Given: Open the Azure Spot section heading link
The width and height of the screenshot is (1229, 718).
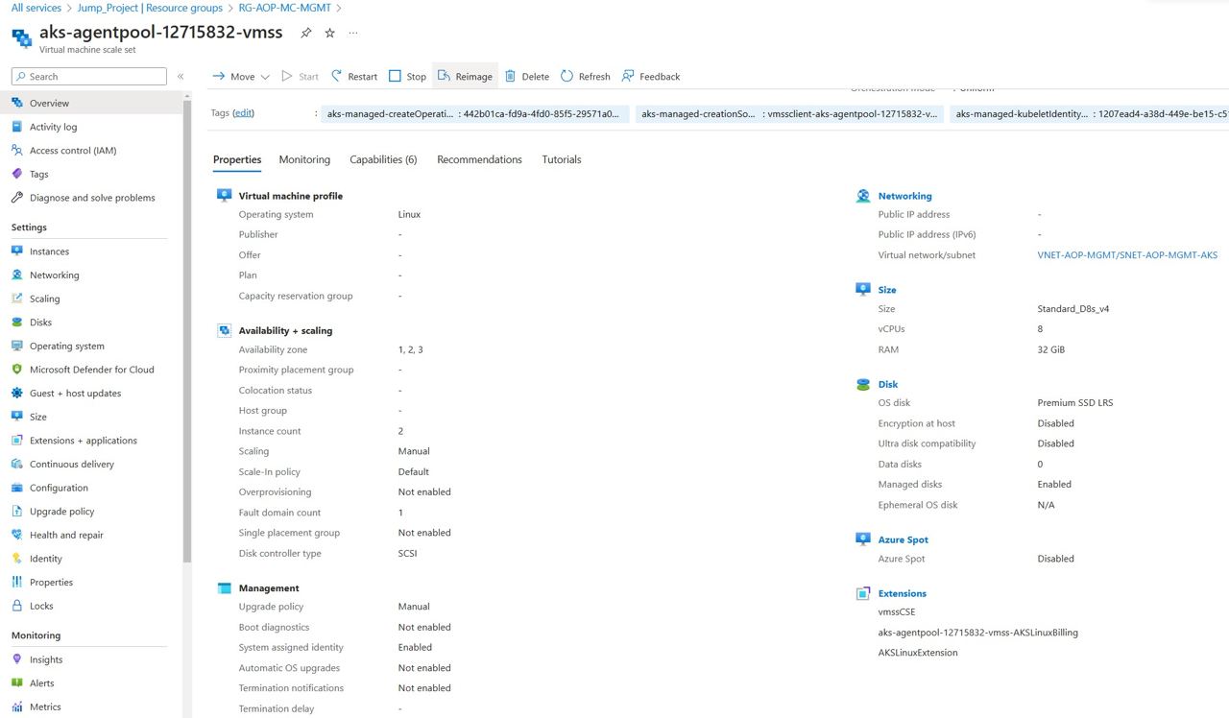Looking at the screenshot, I should [904, 539].
